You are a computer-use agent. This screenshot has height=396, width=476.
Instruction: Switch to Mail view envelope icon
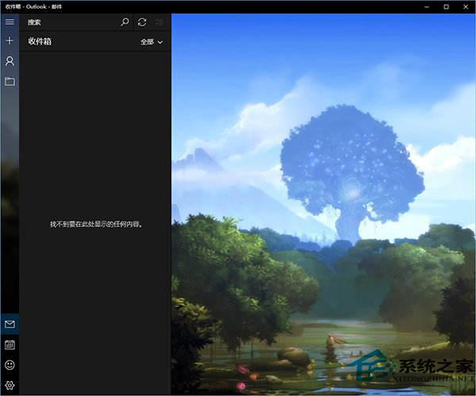(x=10, y=324)
